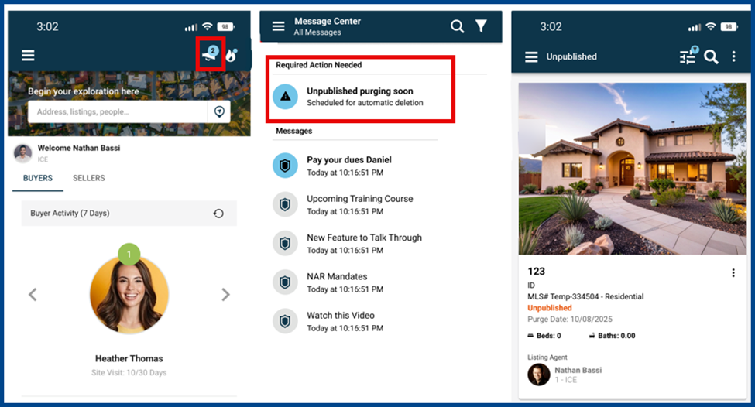Viewport: 755px width, 407px height.
Task: Refresh Buyer Activity (7 Days)
Action: [x=218, y=213]
